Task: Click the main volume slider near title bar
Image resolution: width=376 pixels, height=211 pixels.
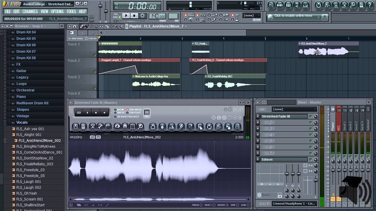Action: click(100, 5)
